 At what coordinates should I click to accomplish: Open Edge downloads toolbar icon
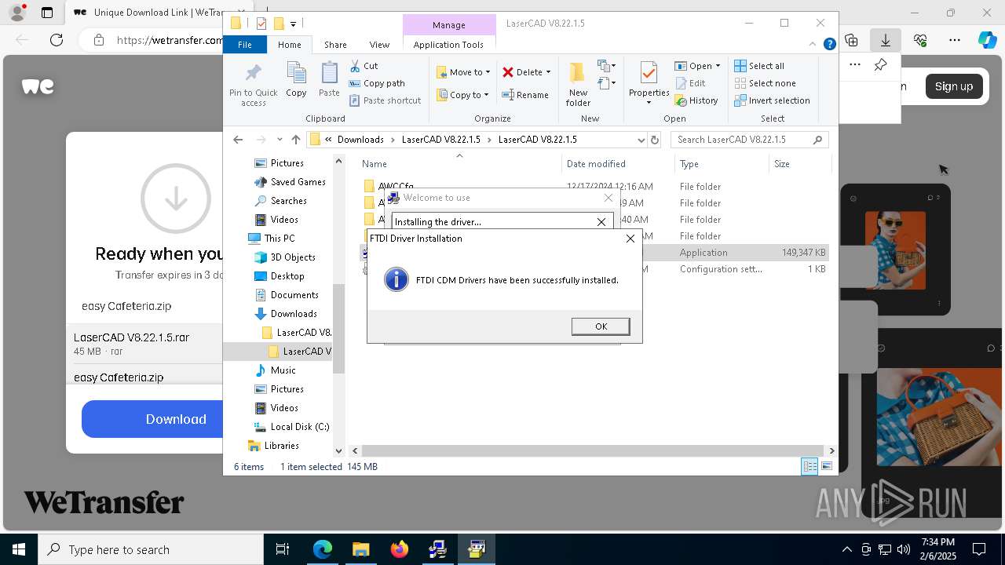coord(885,40)
